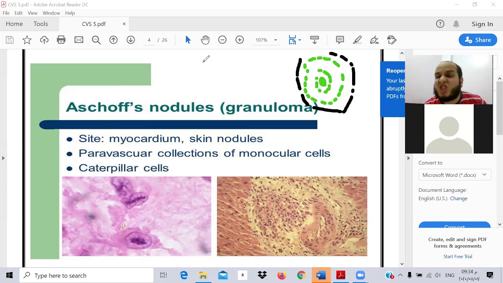
Task: Open the zoom percentage dropdown
Action: [x=275, y=40]
